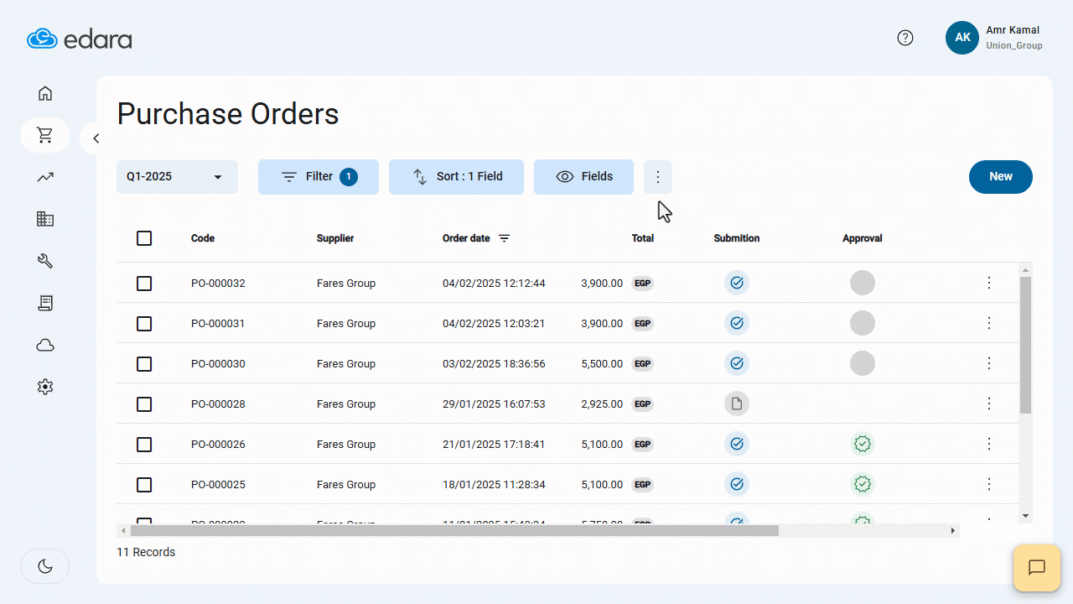
Task: Check the PO-000025 row checkbox
Action: [x=144, y=485]
